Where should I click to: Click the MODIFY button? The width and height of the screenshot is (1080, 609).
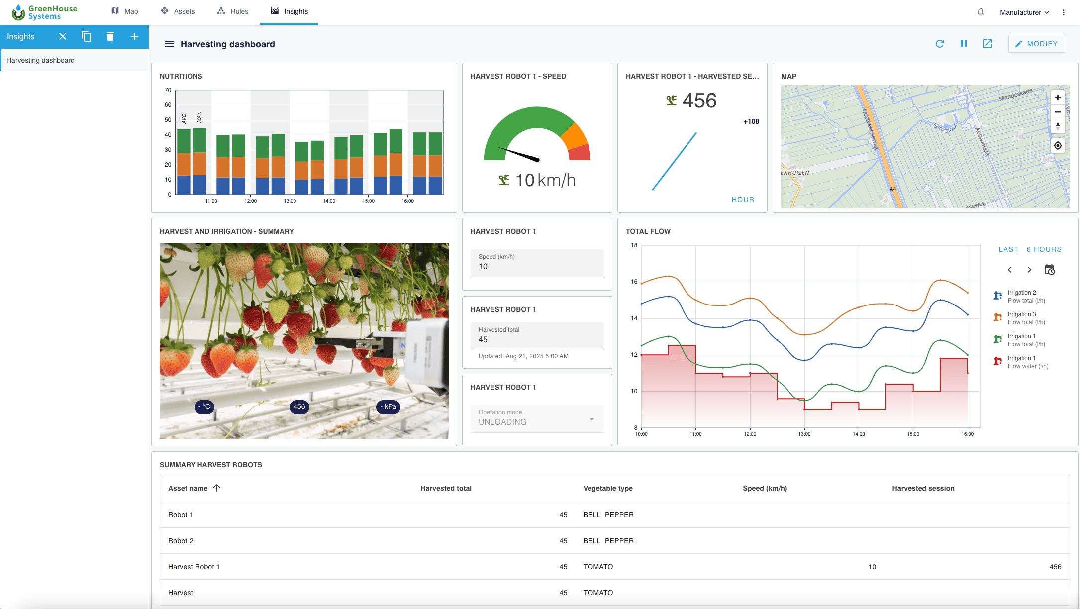click(1037, 44)
